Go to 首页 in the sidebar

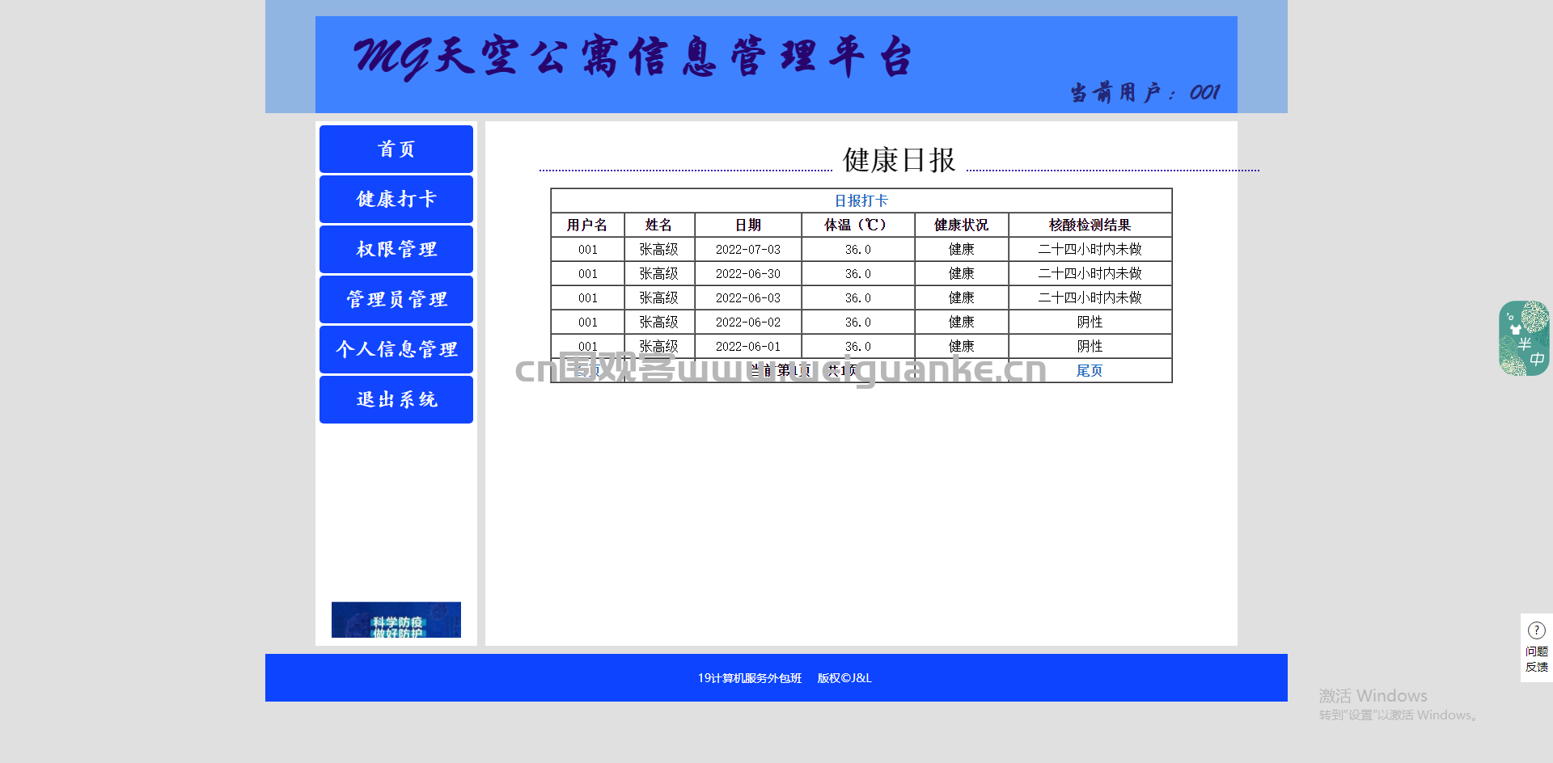(396, 149)
